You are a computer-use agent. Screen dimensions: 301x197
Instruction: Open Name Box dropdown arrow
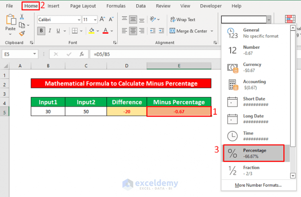click(x=35, y=54)
